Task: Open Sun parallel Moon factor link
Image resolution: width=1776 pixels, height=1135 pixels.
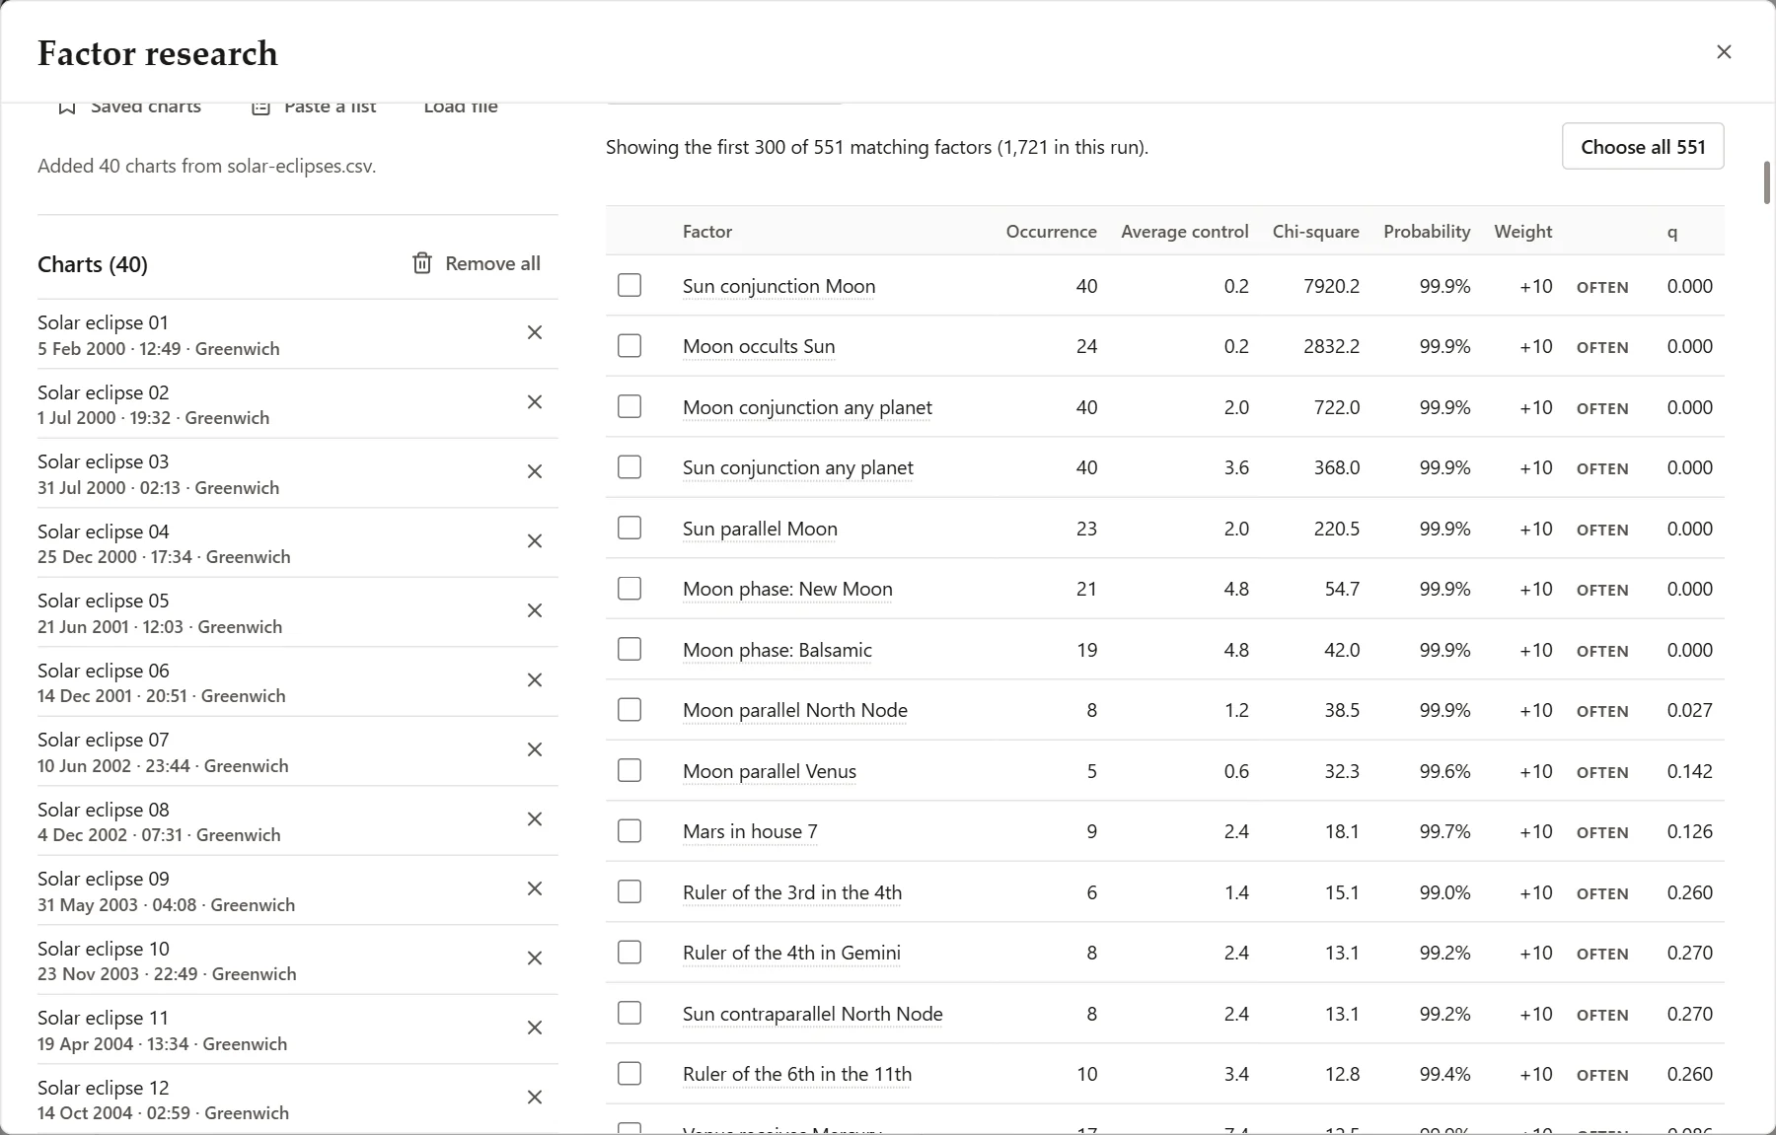Action: [760, 529]
